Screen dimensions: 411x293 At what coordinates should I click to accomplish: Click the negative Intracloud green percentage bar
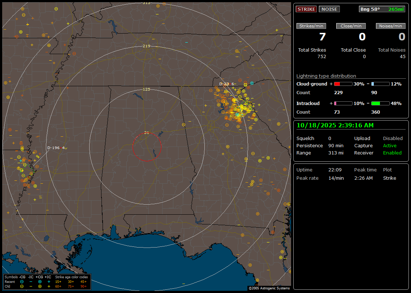(x=380, y=103)
